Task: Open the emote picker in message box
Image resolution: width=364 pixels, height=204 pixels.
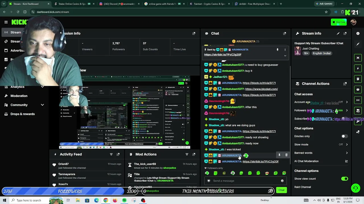Action: coord(282,181)
